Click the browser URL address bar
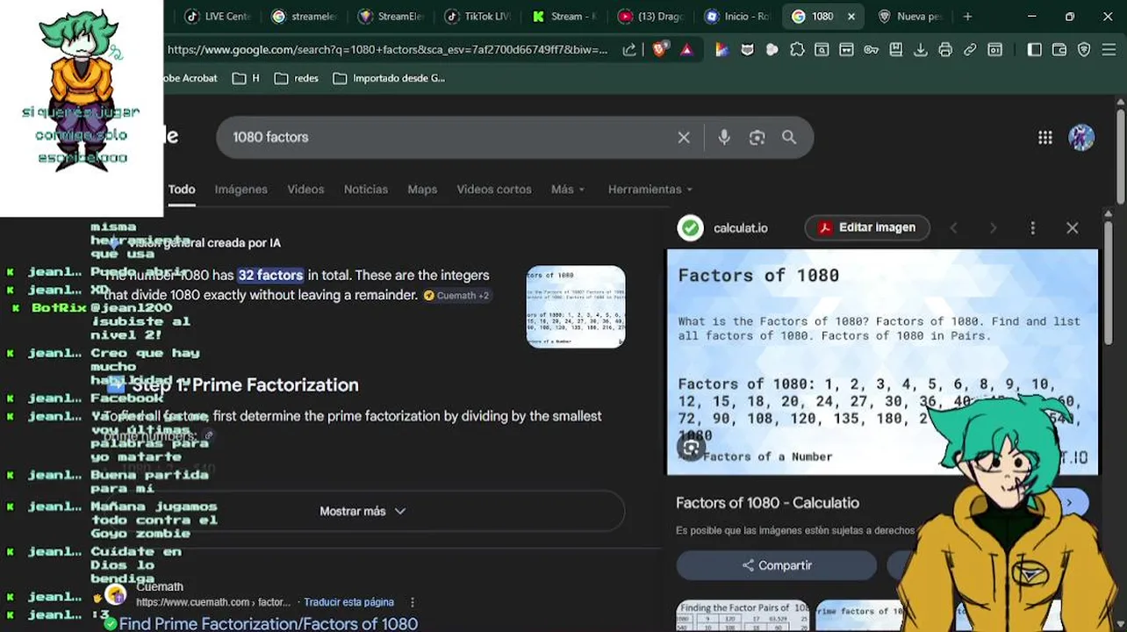1127x632 pixels. (387, 50)
